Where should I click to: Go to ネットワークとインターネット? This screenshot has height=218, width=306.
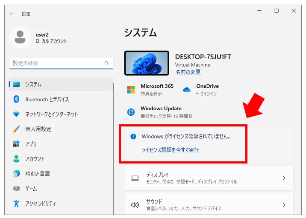tap(61, 114)
